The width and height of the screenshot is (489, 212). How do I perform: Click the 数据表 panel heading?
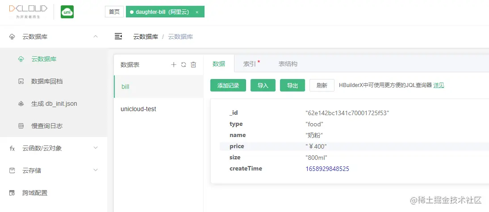(130, 65)
